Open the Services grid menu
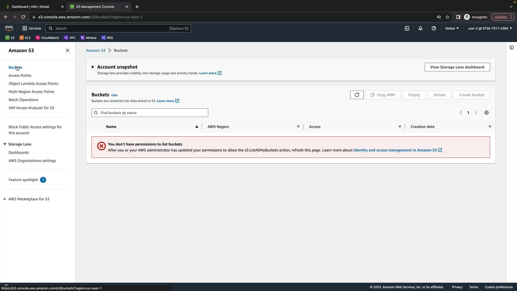Viewport: 517px width, 291px height. pos(32,28)
